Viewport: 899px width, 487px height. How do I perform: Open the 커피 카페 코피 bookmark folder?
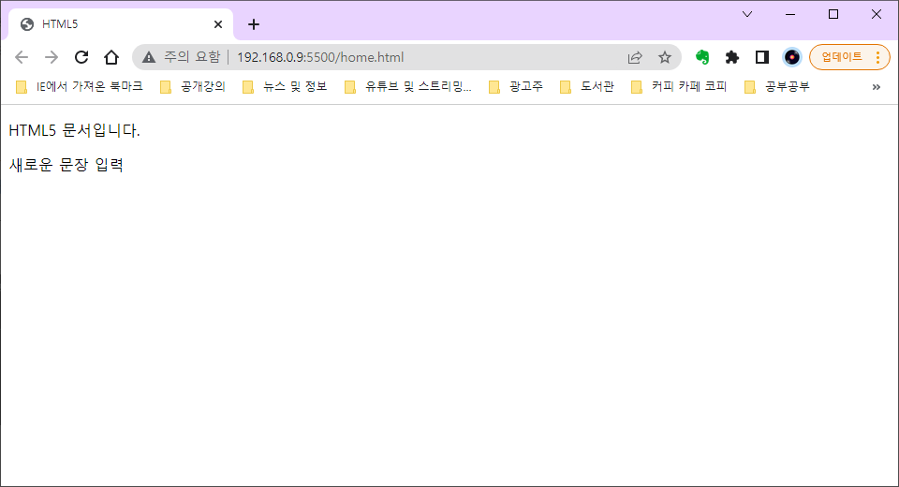(x=680, y=86)
